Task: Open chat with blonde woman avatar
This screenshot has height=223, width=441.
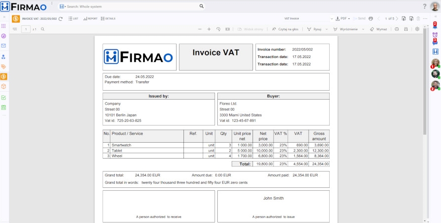Action: [x=436, y=63]
